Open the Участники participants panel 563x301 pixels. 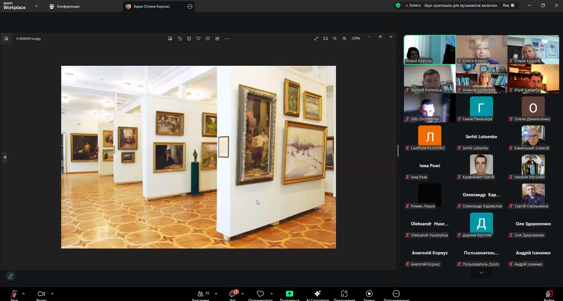[201, 294]
